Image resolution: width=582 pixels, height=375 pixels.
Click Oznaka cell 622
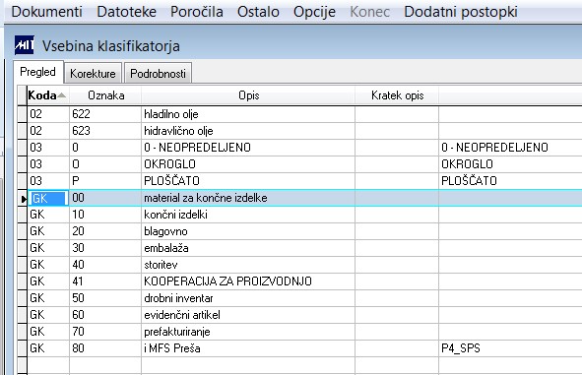point(105,114)
